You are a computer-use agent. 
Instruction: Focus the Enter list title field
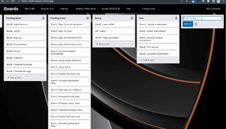coord(202,18)
